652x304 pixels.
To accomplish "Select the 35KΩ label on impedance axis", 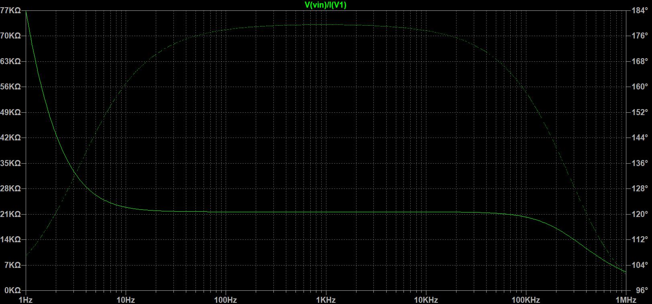I will click(11, 163).
